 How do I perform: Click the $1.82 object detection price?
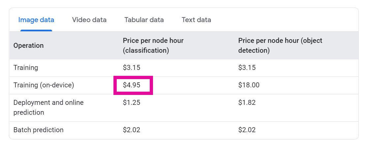click(x=247, y=103)
